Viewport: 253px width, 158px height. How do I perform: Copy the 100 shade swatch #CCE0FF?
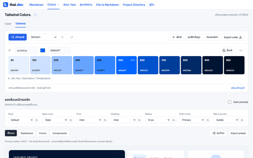point(40,65)
